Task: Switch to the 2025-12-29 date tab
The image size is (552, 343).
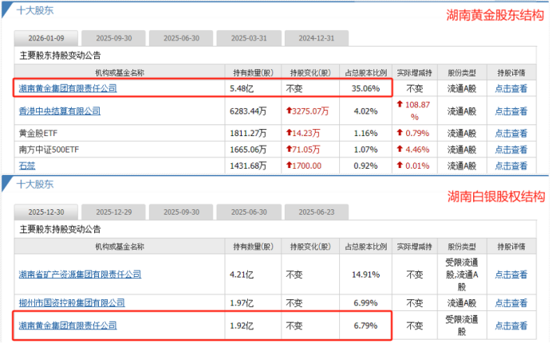Action: (x=114, y=213)
